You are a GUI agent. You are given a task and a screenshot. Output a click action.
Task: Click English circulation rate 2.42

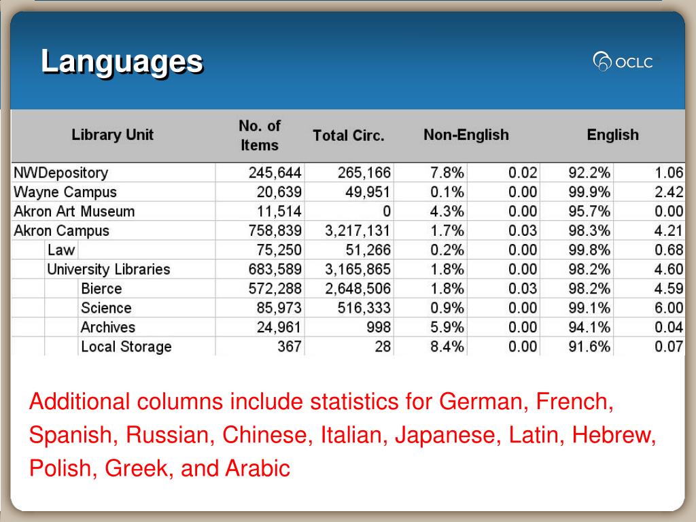pyautogui.click(x=669, y=192)
